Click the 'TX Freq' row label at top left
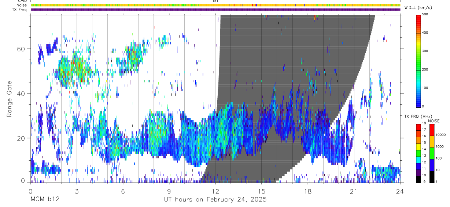450x207 pixels. (20, 9)
